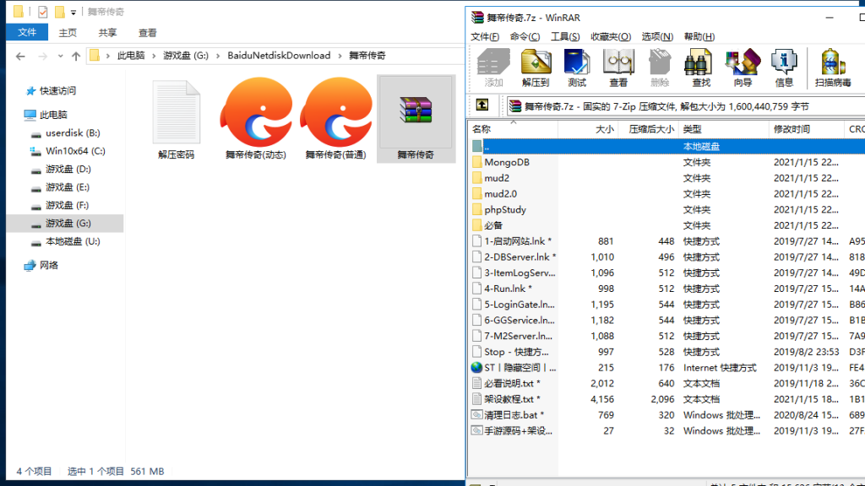Viewport: 865px width, 486px height.
Task: Open the WinRAR 帮助(H) menu
Action: point(699,36)
